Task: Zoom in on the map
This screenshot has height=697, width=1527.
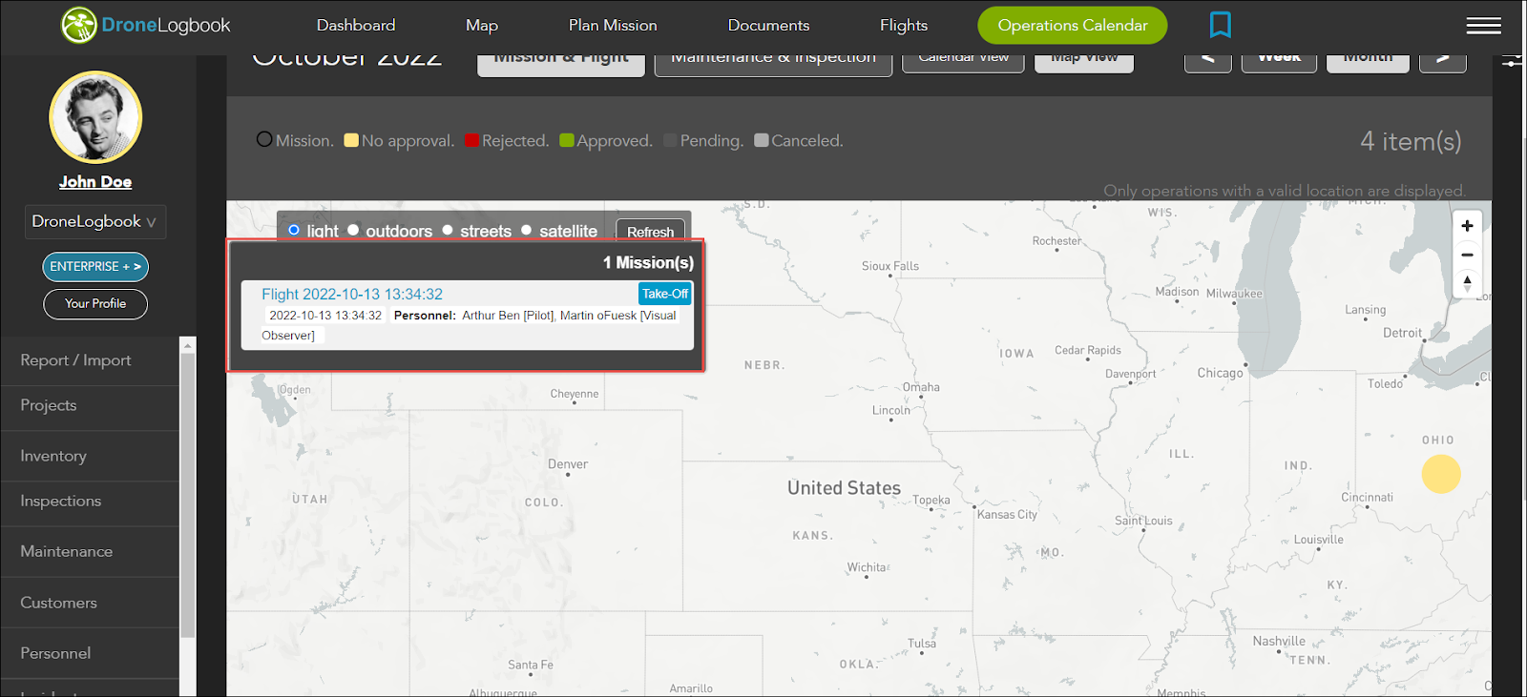Action: [1467, 226]
